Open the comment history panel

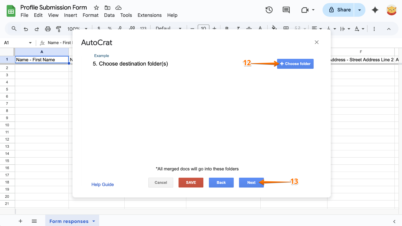(286, 10)
